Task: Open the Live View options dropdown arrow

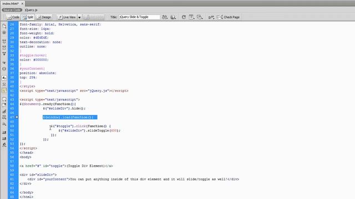Action: click(x=79, y=17)
